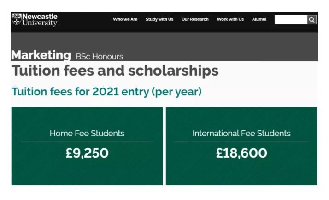The image size is (329, 200).
Task: Open the Study with Us menu
Action: pos(159,19)
